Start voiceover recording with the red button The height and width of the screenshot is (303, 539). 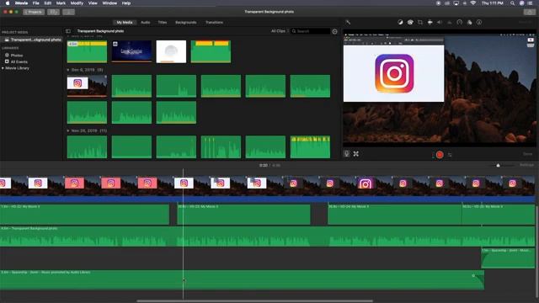(440, 155)
